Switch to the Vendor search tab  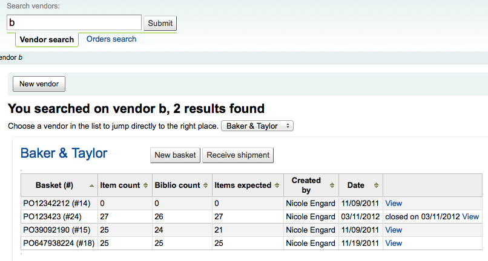click(47, 39)
